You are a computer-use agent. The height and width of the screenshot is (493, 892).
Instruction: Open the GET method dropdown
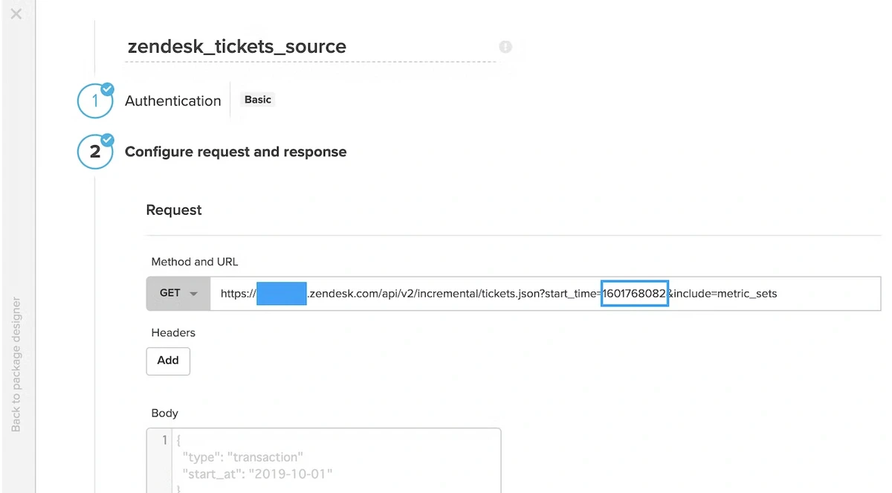tap(178, 293)
